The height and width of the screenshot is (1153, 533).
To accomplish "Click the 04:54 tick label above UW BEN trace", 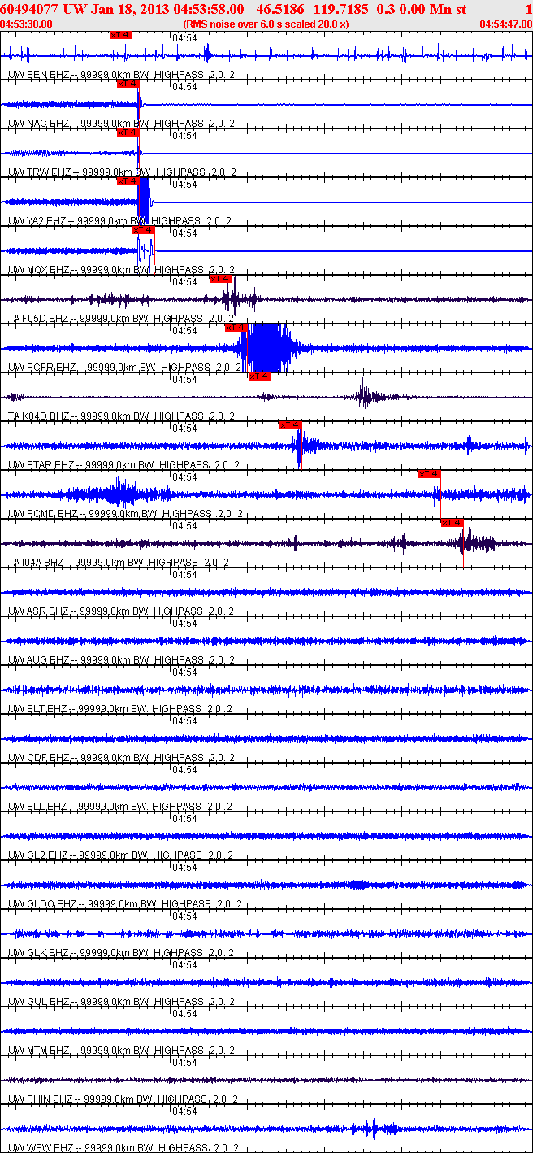I will point(185,38).
